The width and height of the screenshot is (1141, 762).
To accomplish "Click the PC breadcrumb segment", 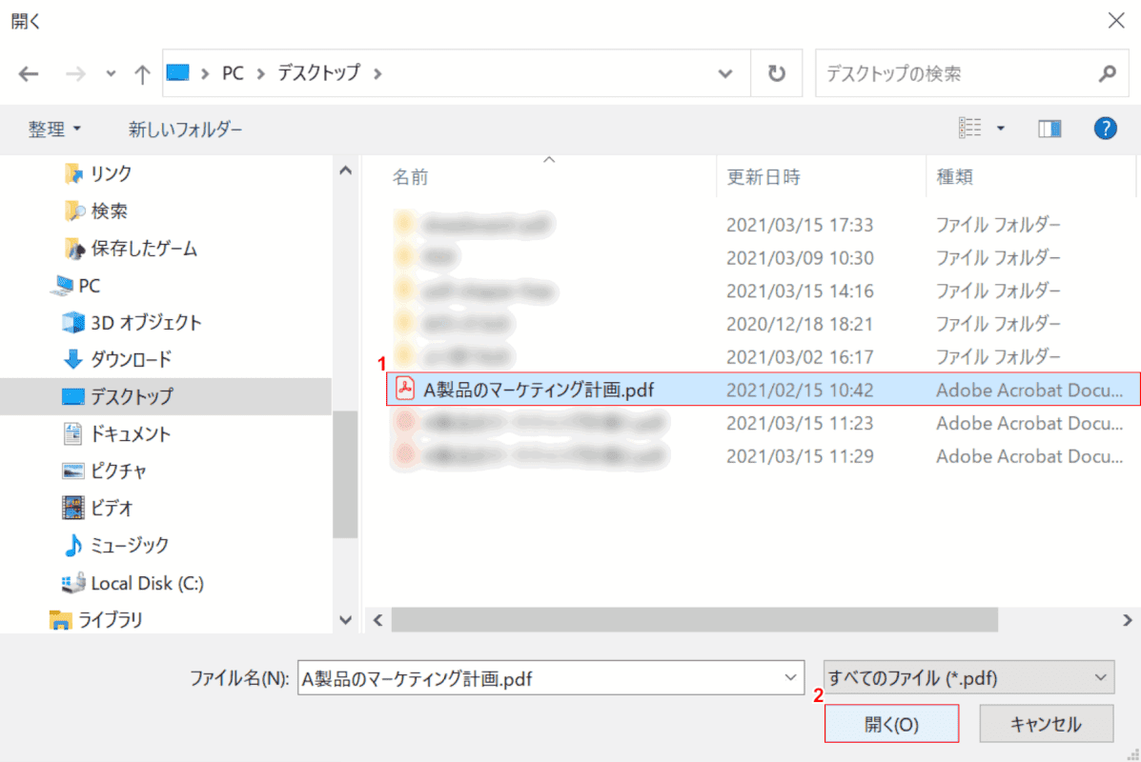I will (x=233, y=73).
